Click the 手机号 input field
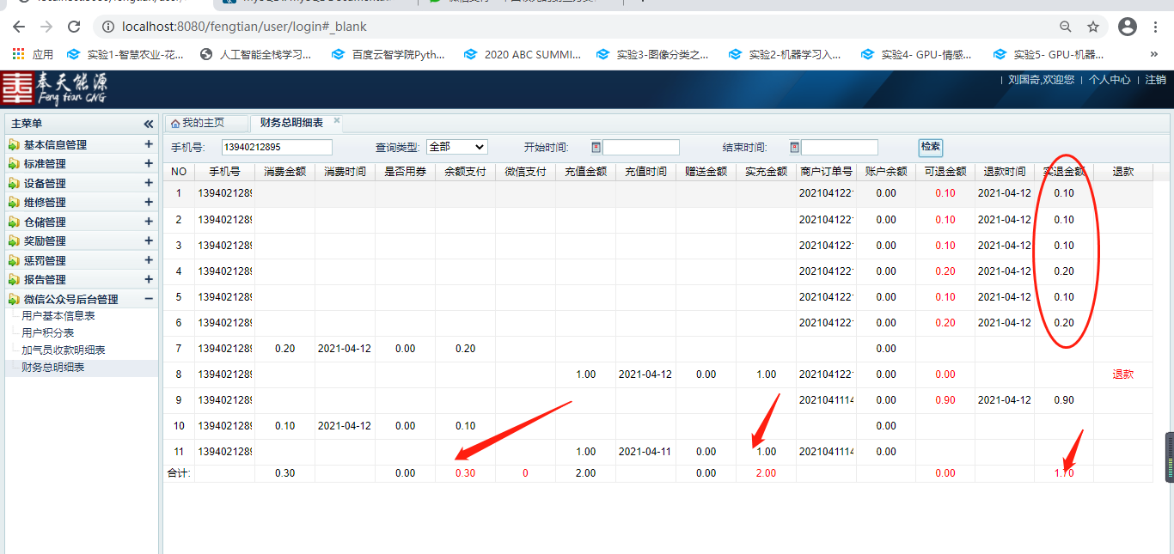Screen dimensions: 1174x554 pyautogui.click(x=277, y=147)
